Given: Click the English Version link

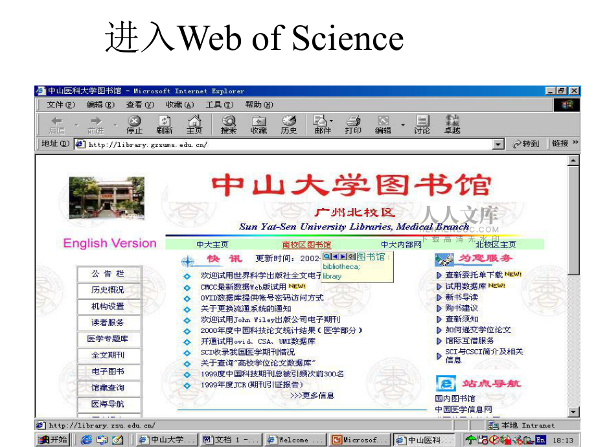Looking at the screenshot, I should [109, 243].
